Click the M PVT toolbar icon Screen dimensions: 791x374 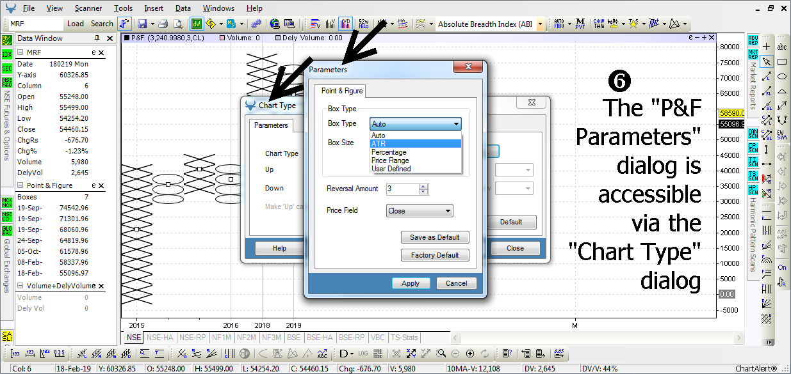(x=580, y=24)
